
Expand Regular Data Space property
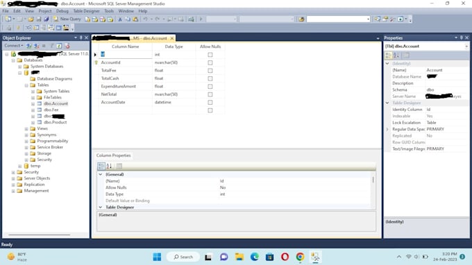(x=387, y=129)
